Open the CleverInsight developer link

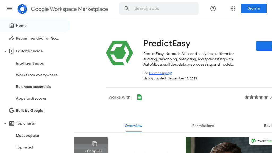pyautogui.click(x=159, y=73)
